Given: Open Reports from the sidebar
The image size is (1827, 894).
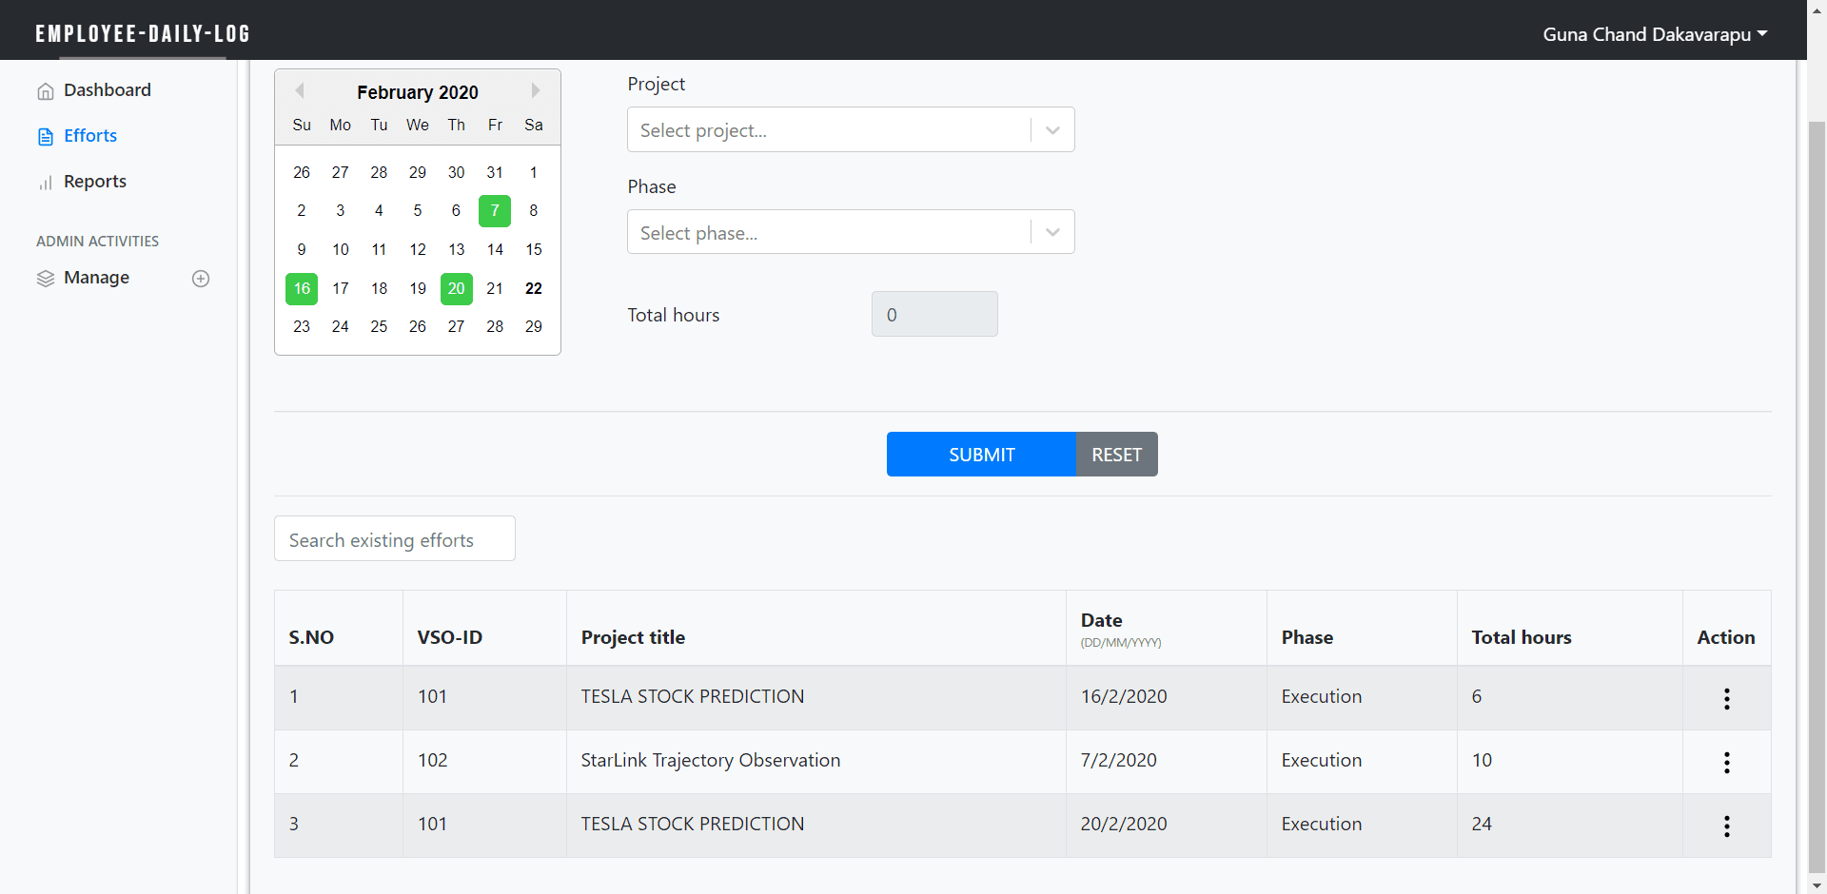Looking at the screenshot, I should 94,182.
